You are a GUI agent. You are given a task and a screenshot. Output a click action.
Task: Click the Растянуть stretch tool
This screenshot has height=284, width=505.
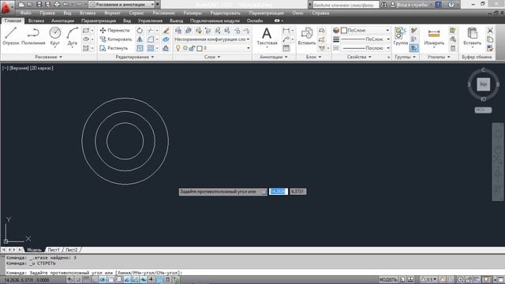(x=114, y=48)
